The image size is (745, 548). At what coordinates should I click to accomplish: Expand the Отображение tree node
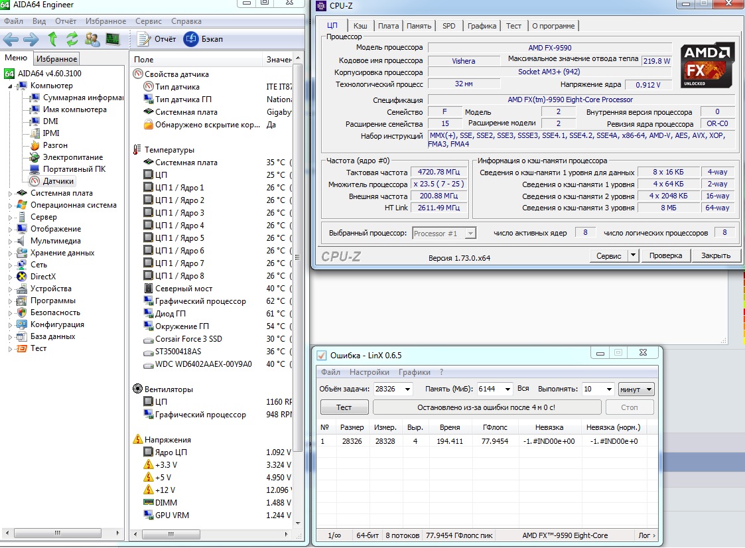tap(10, 229)
